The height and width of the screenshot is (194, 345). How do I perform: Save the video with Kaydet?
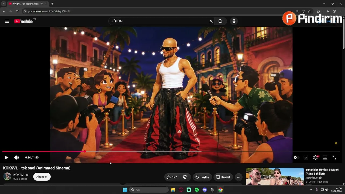(223, 177)
